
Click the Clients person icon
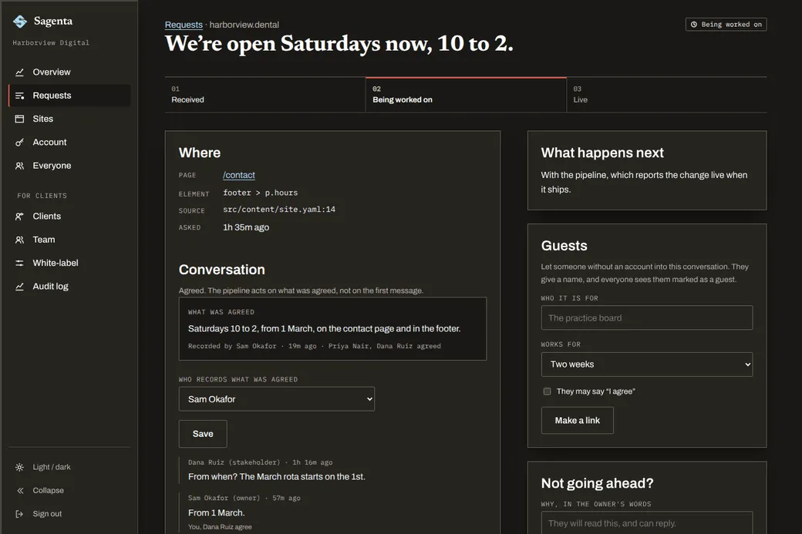tap(19, 217)
